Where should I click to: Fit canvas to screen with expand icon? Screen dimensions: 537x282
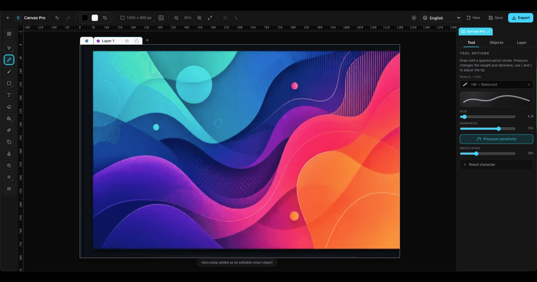pyautogui.click(x=210, y=18)
